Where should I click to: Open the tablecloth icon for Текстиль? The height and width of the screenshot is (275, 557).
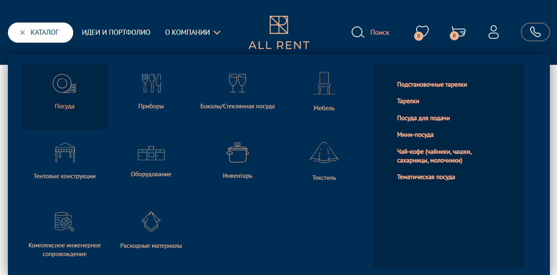(x=324, y=153)
